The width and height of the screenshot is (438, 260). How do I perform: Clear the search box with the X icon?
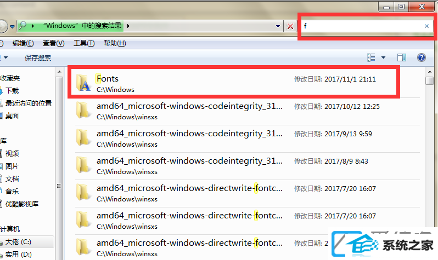[426, 26]
